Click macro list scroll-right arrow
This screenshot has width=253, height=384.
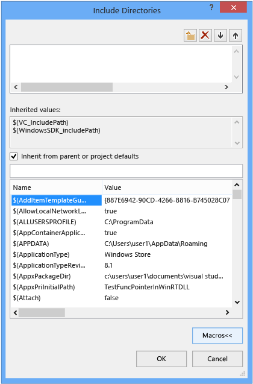point(227,312)
